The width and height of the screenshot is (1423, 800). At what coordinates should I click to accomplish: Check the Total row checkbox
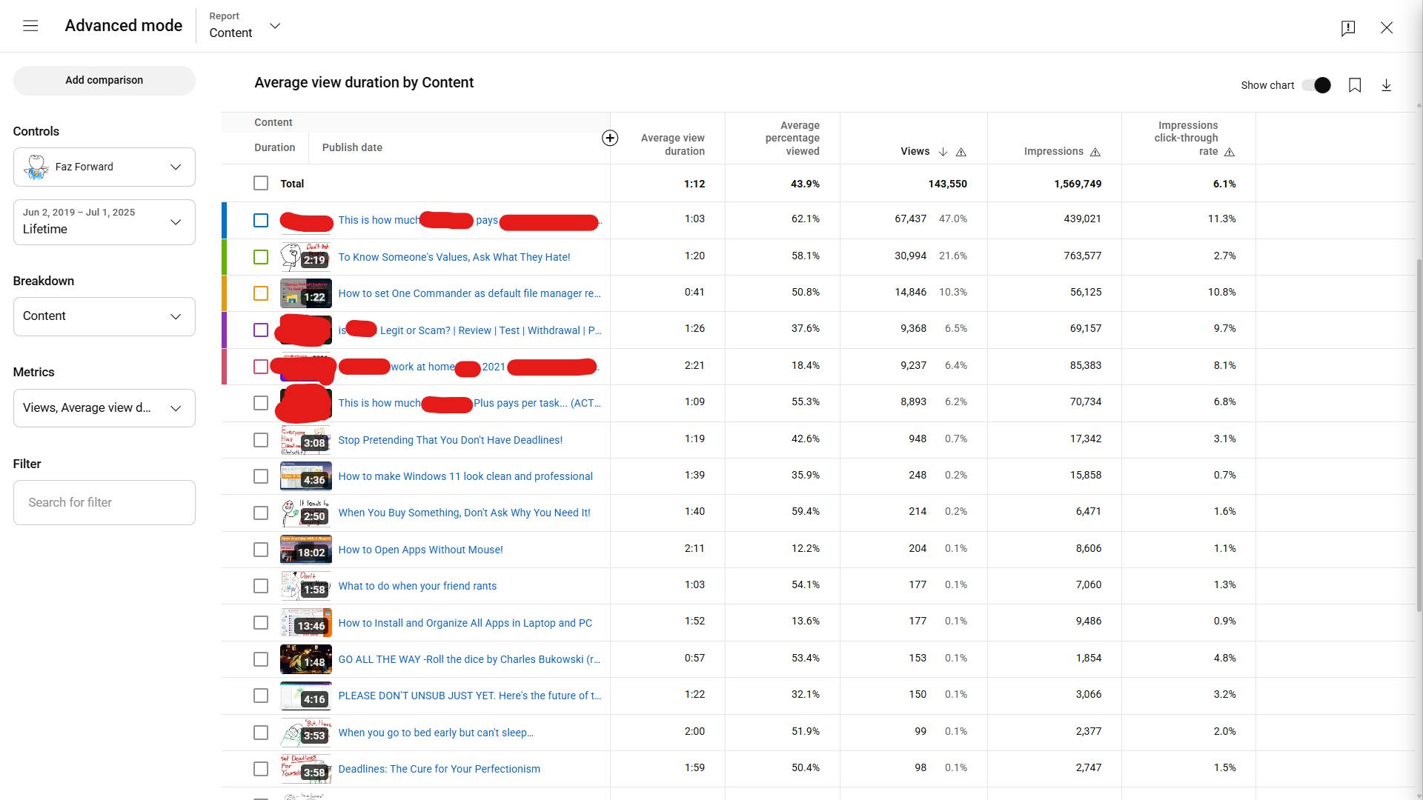click(x=261, y=183)
